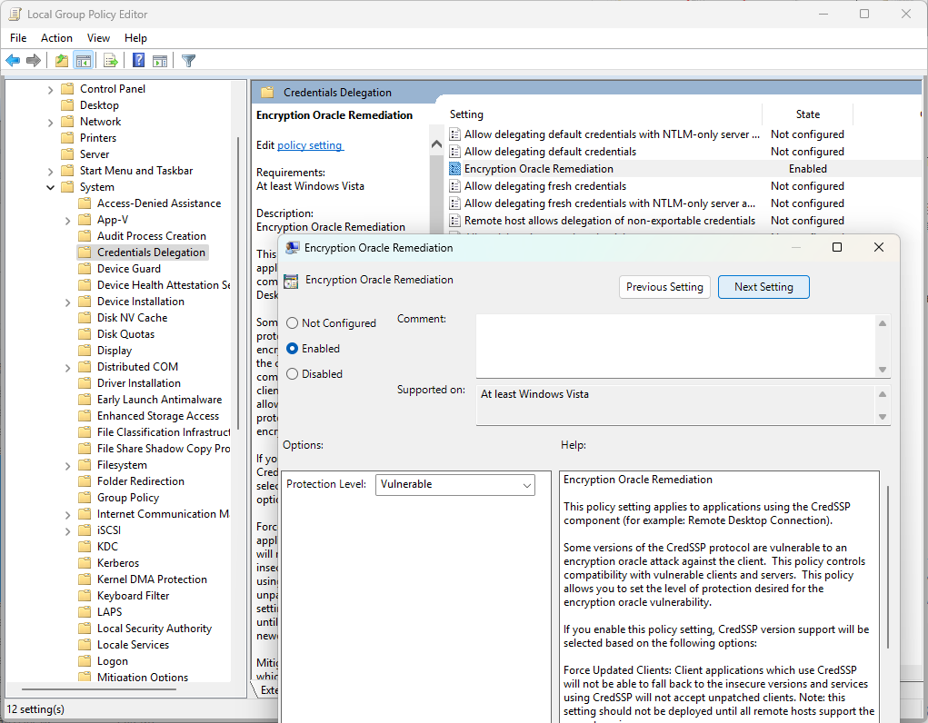The height and width of the screenshot is (723, 928).
Task: Click the Next Setting button
Action: [763, 287]
